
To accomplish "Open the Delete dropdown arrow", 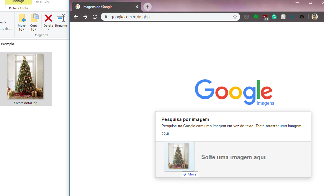I will (x=48, y=30).
